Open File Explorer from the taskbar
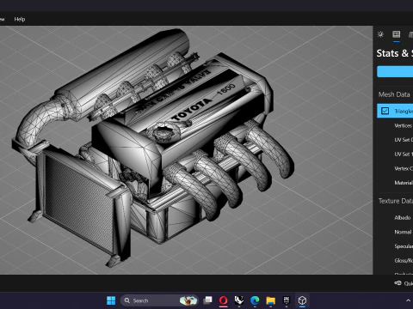This screenshot has height=309, width=413. click(x=270, y=300)
